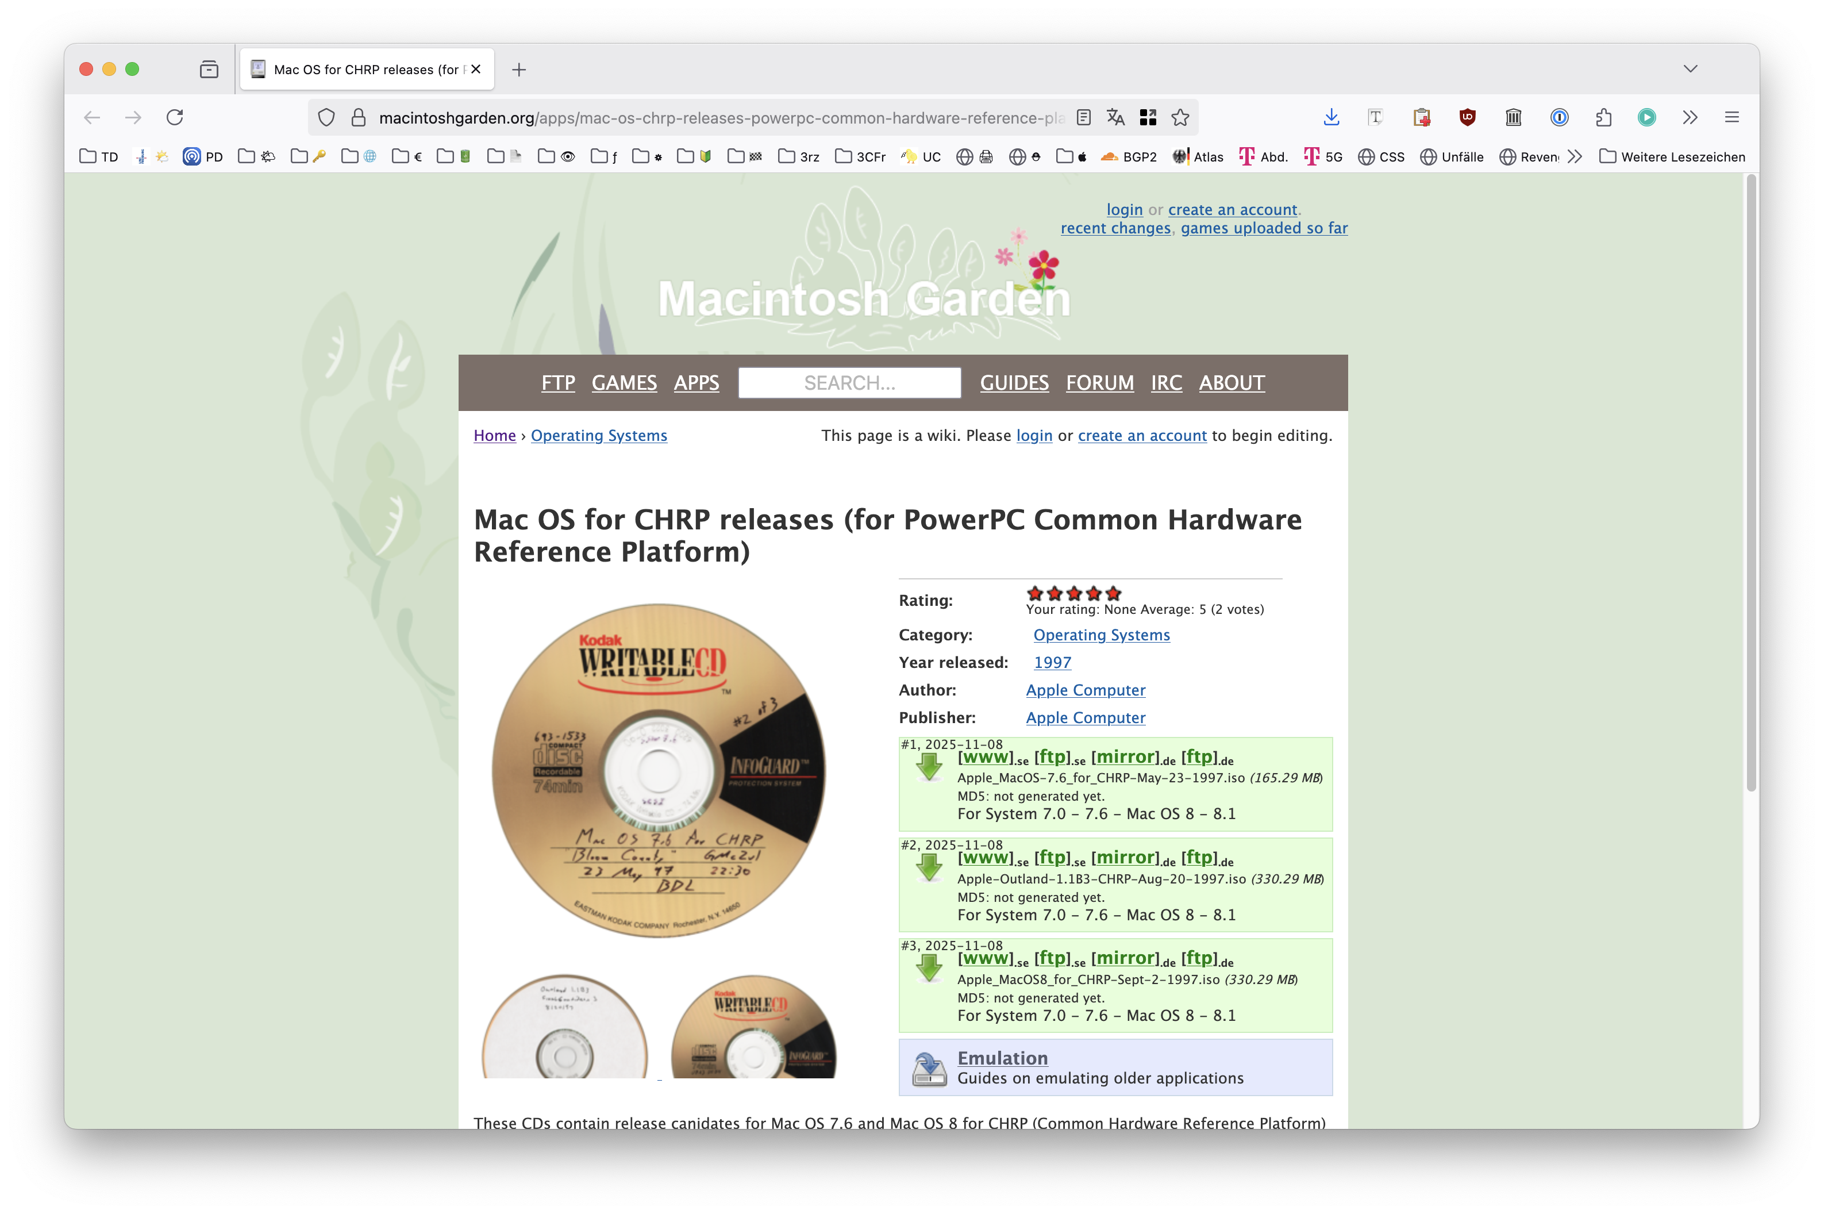This screenshot has width=1824, height=1214.
Task: Click the 1997 year released link
Action: [x=1052, y=663]
